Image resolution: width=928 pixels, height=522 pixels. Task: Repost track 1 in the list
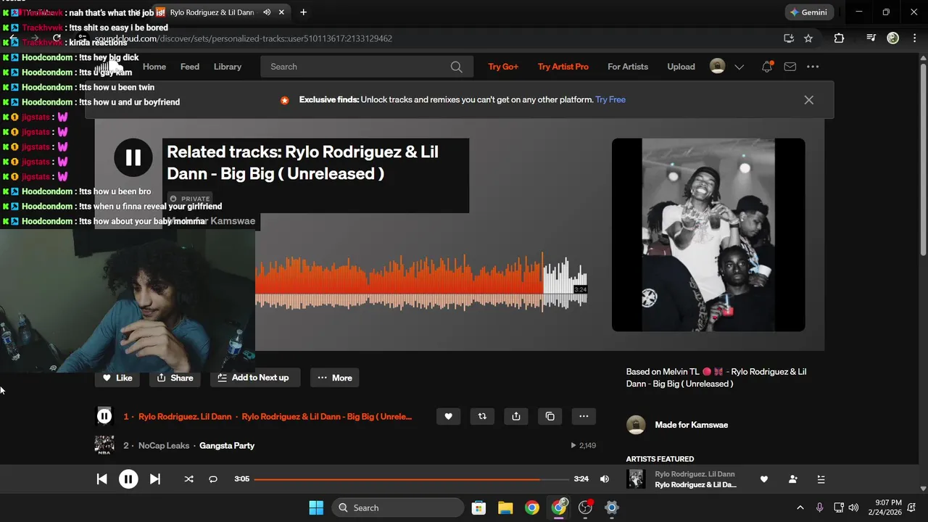482,416
